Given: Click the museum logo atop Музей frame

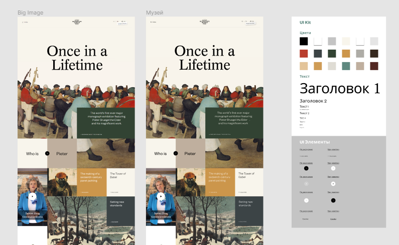Looking at the screenshot, I should [x=205, y=22].
